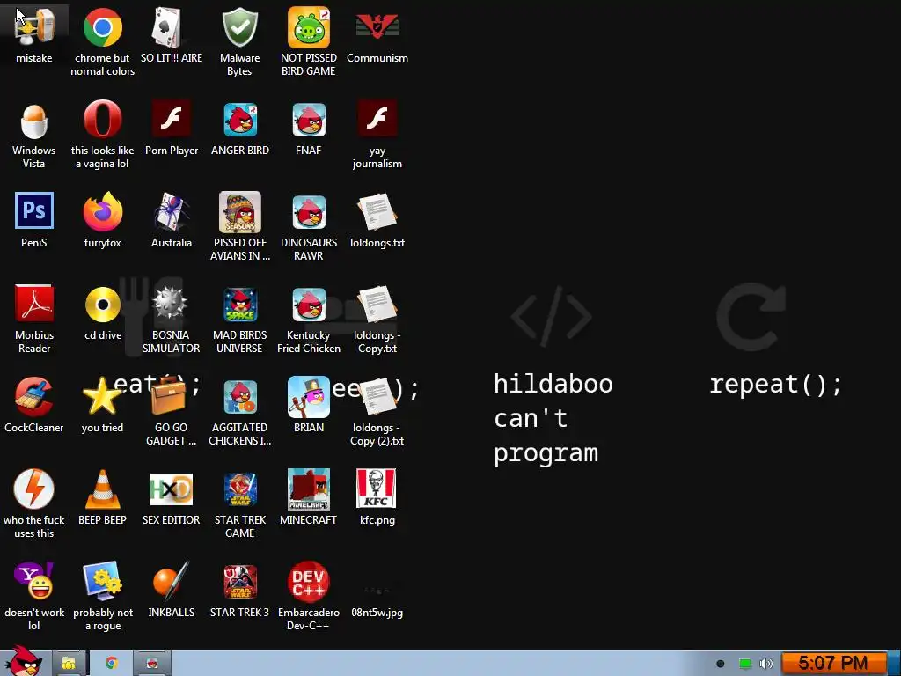Click the red bird icon taskbar button
This screenshot has width=901, height=676.
(152, 664)
